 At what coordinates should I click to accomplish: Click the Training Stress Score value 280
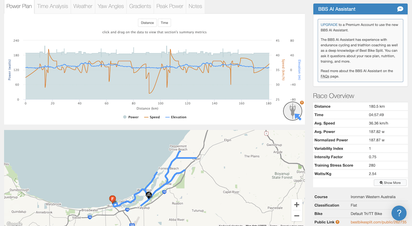click(x=372, y=165)
